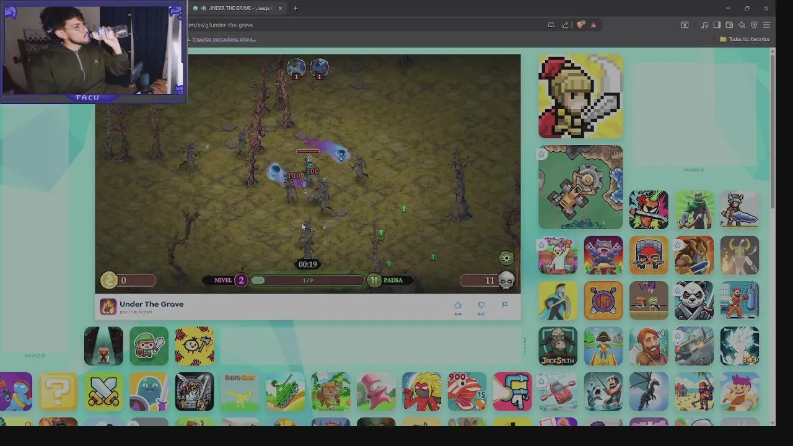Open the dark corridor pixel game thumbnail
This screenshot has width=793, height=446.
[103, 346]
